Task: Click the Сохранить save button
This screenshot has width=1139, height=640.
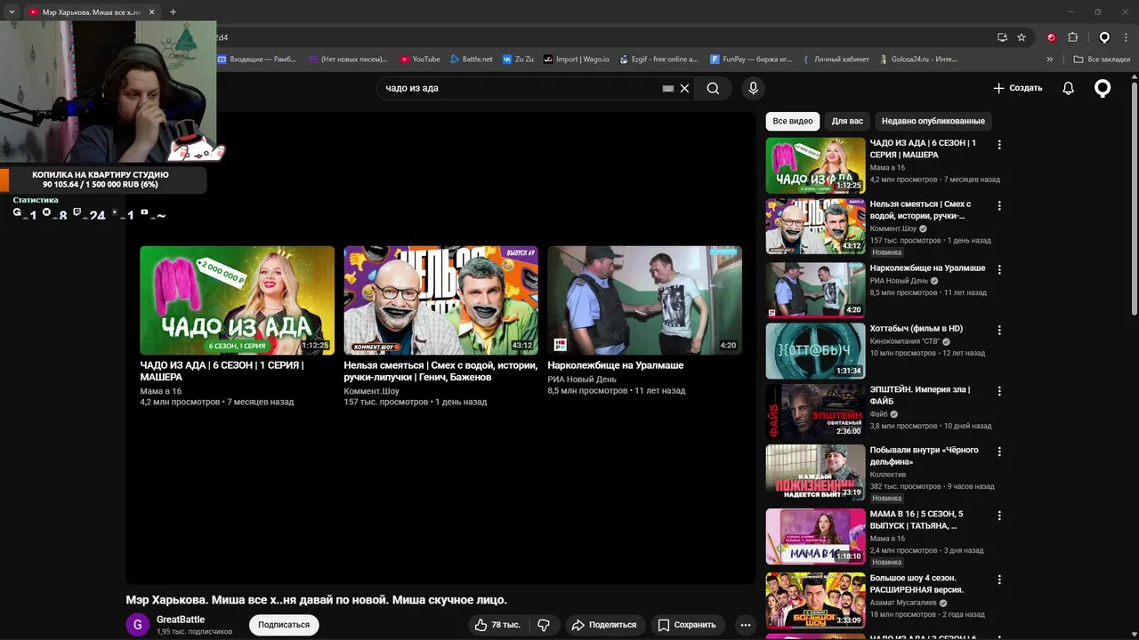Action: [x=687, y=625]
